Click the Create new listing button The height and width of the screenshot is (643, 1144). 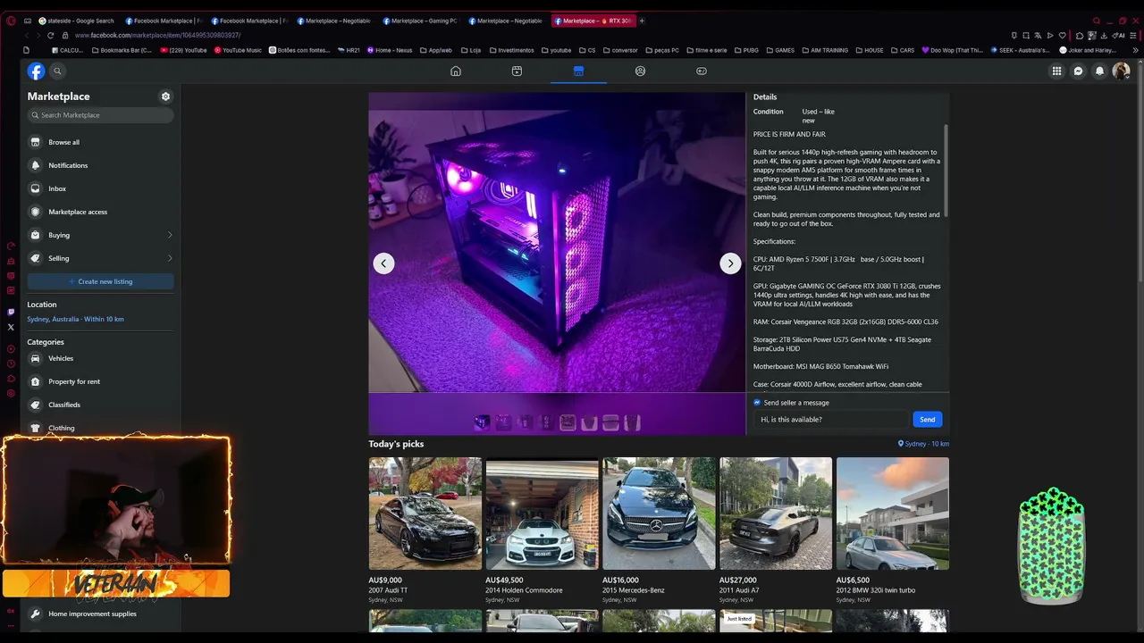tap(100, 281)
